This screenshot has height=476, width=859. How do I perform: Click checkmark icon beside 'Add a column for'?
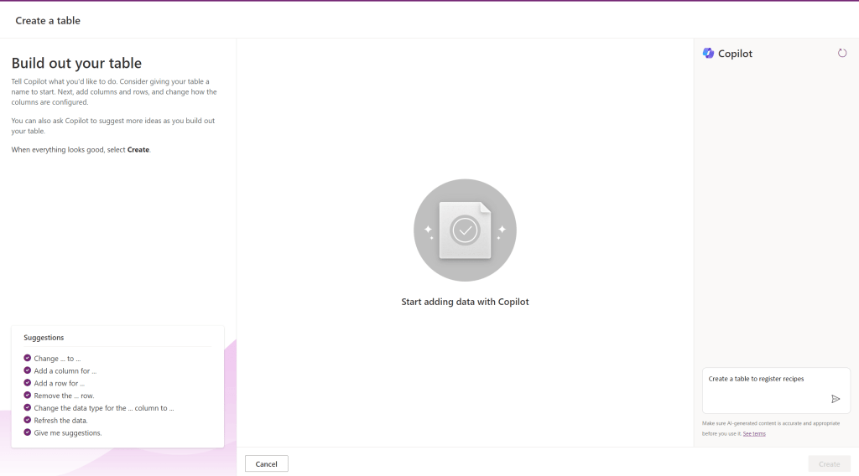[x=28, y=370]
